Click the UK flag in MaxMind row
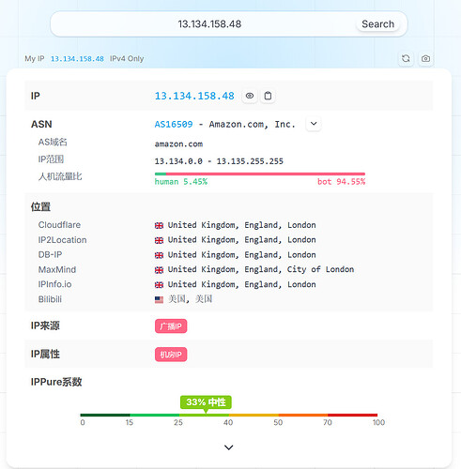The width and height of the screenshot is (461, 469). [x=159, y=270]
